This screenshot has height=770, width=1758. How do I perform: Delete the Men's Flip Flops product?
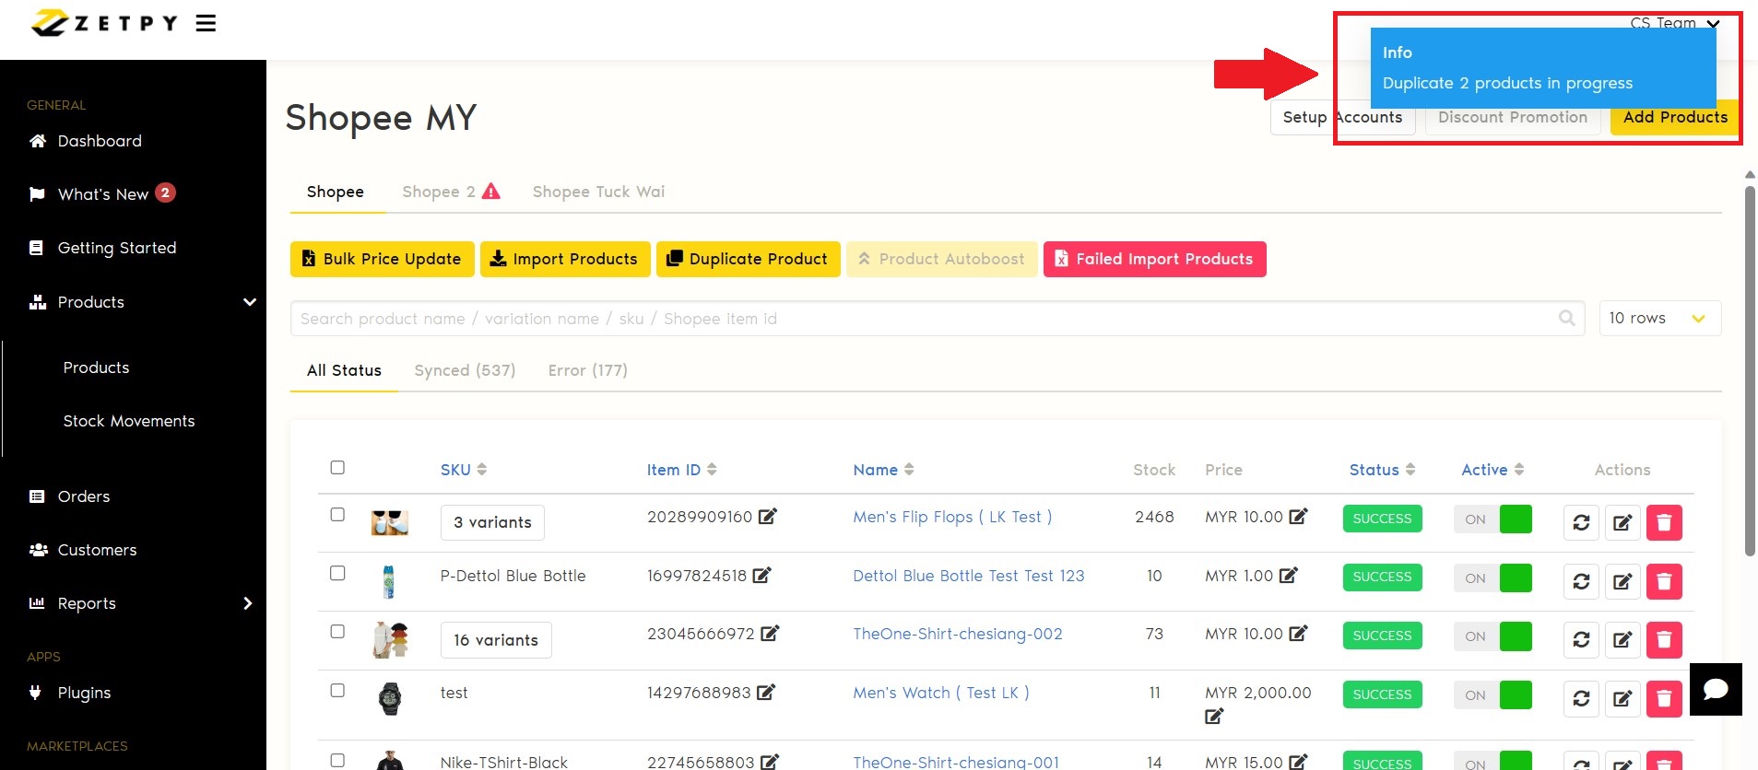coord(1663,522)
